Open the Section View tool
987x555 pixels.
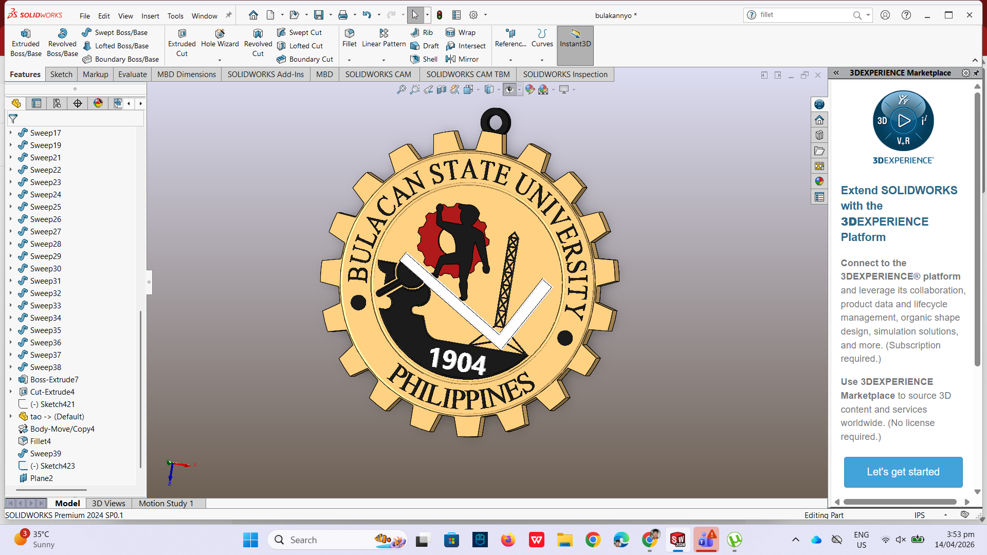[442, 89]
